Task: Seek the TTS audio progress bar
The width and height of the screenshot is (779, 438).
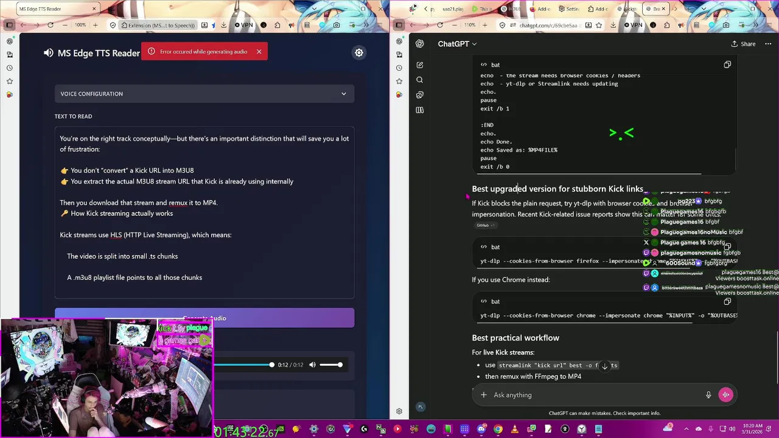Action: click(x=243, y=365)
